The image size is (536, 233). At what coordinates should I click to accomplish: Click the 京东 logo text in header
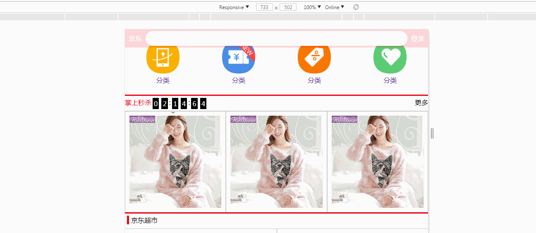click(135, 39)
